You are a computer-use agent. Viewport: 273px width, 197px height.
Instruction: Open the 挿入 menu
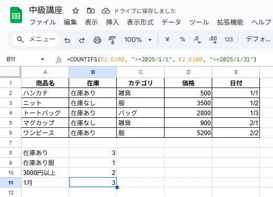click(112, 23)
